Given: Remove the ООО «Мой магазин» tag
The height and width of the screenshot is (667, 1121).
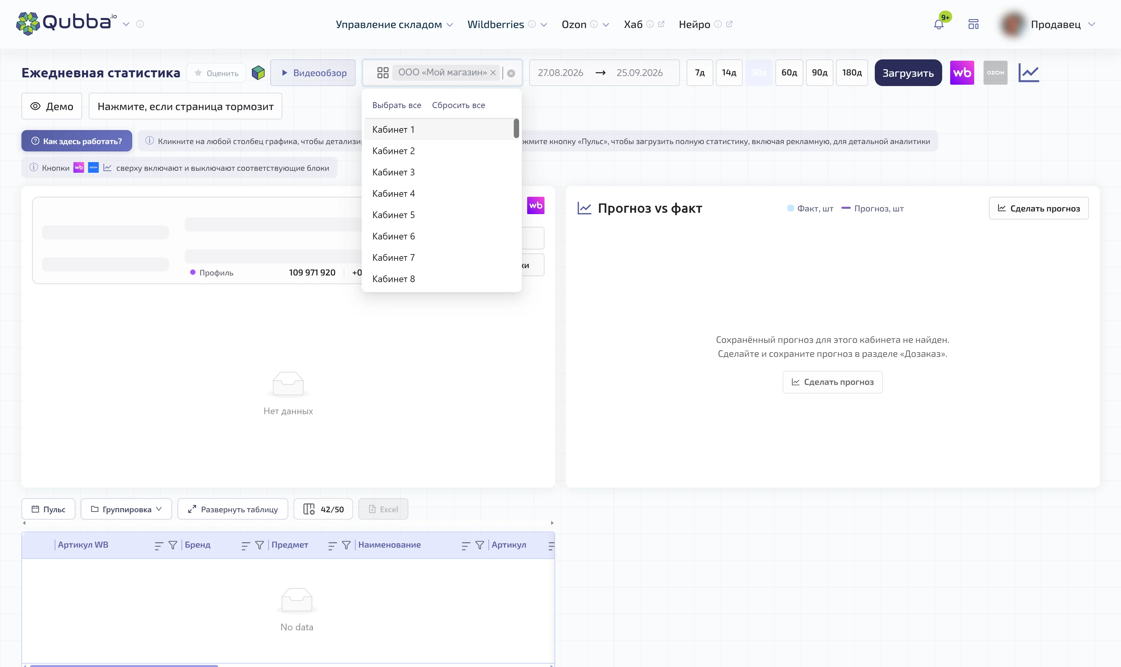Looking at the screenshot, I should [x=493, y=73].
